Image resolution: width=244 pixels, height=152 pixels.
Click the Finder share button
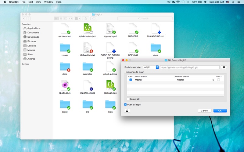pyautogui.click(x=86, y=19)
